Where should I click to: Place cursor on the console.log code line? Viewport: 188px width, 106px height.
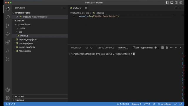[x=99, y=16]
